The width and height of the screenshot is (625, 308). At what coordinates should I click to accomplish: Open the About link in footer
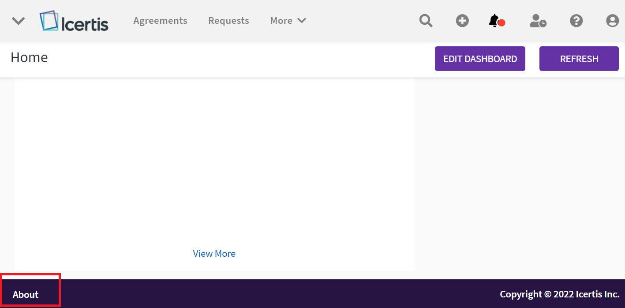(x=26, y=295)
